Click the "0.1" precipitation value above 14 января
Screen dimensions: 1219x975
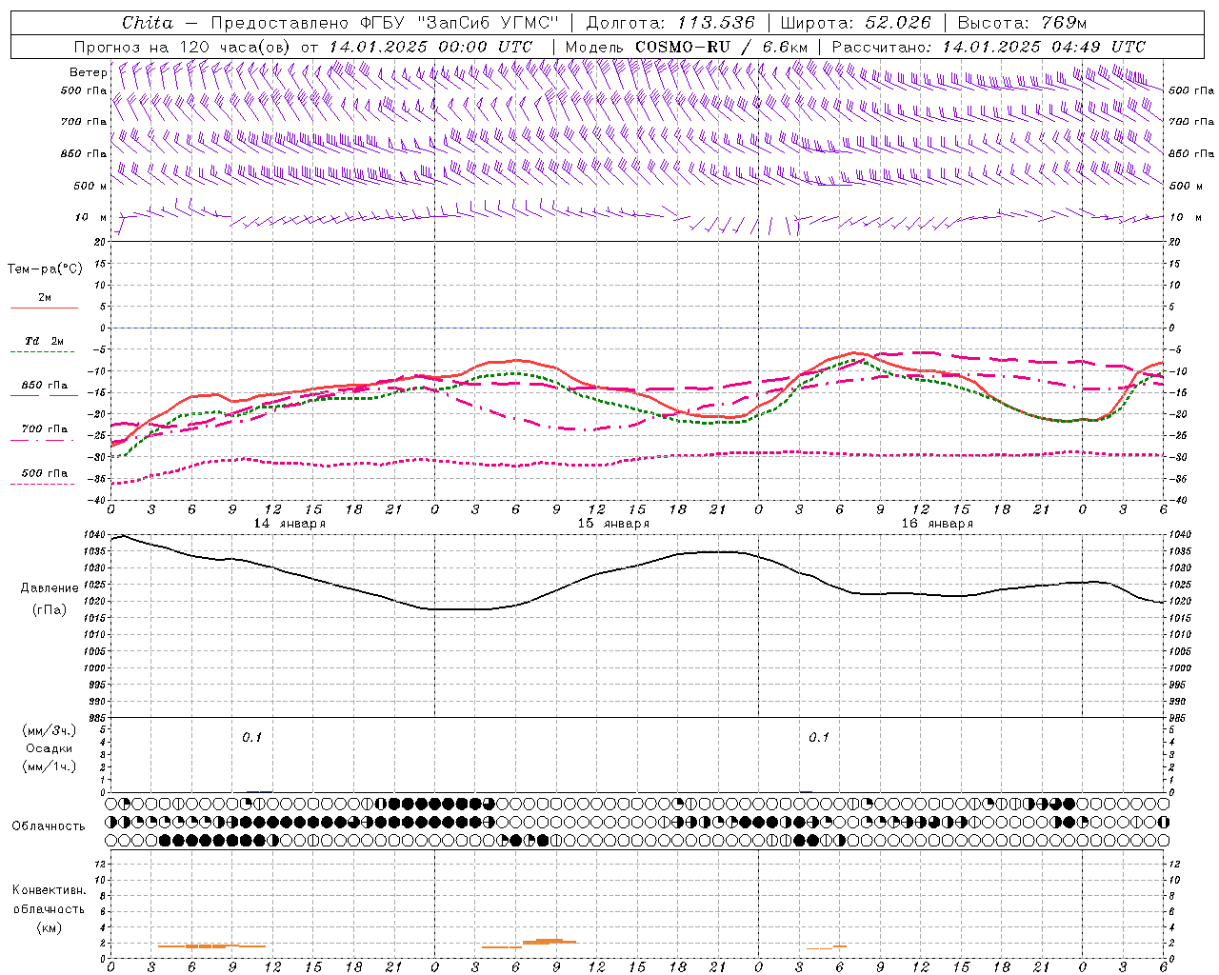tap(251, 738)
